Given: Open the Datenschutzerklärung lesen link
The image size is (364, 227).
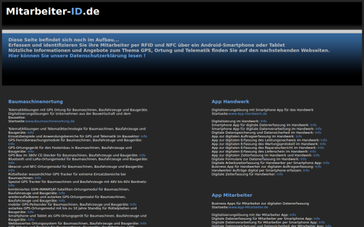Looking at the screenshot, I should 77,56.
